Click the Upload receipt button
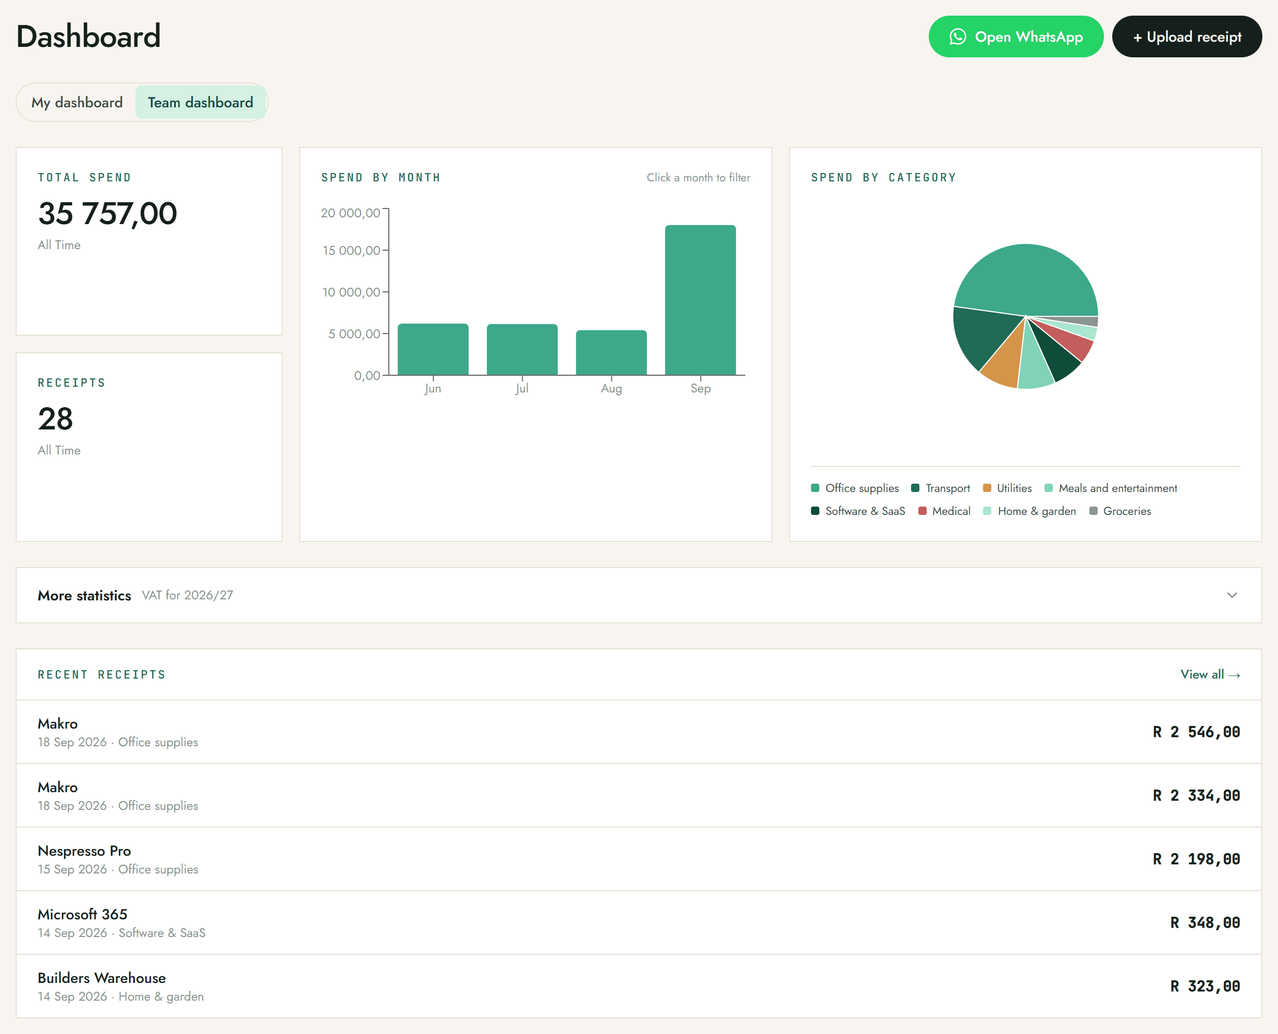 [1186, 37]
